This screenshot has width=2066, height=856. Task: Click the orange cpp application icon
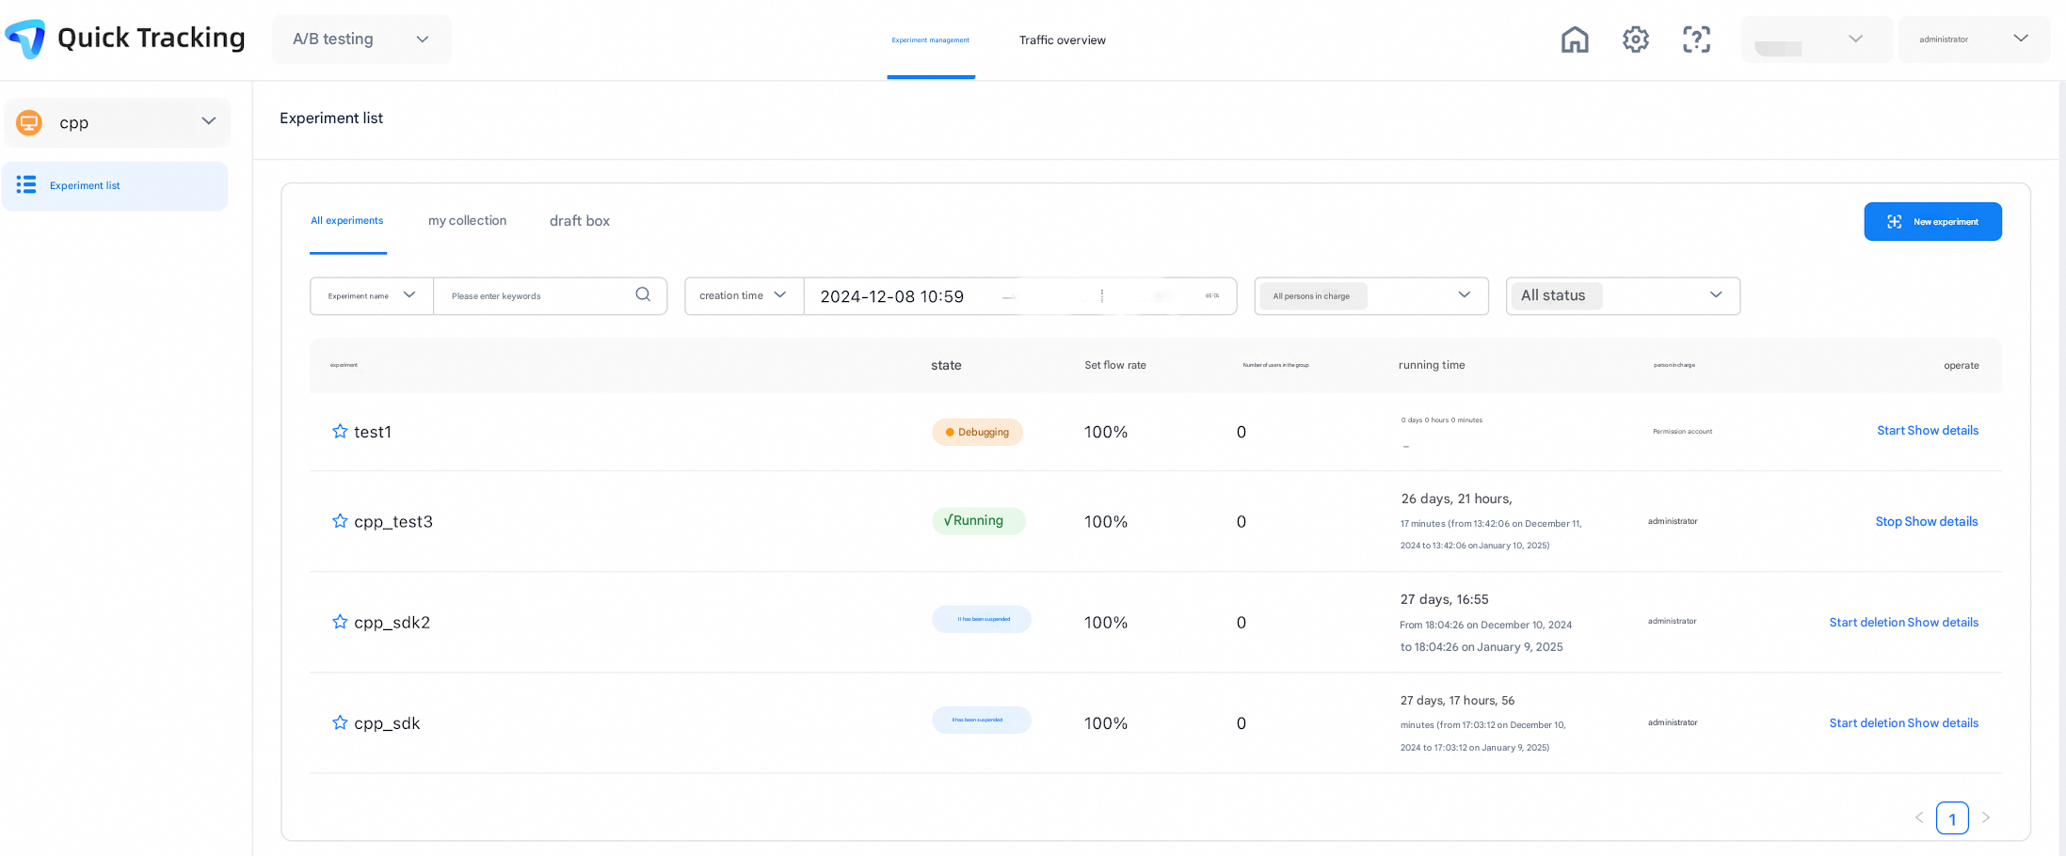(x=29, y=122)
